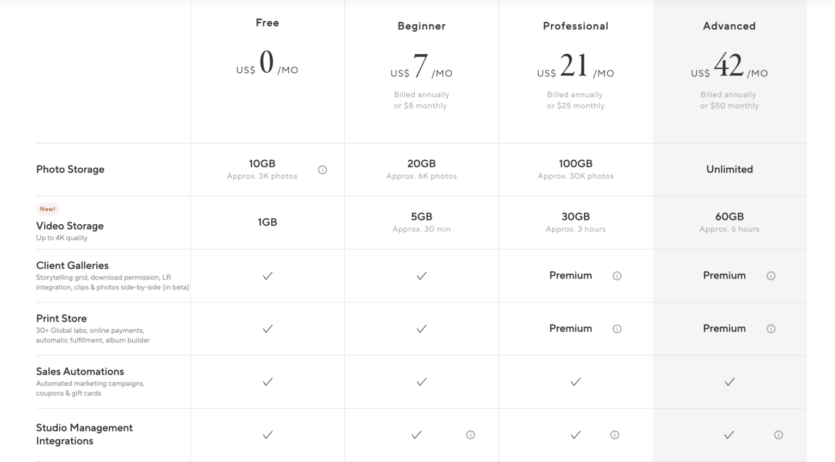Click the Beginner plan heading
Screen dimensions: 835x462
coord(421,26)
